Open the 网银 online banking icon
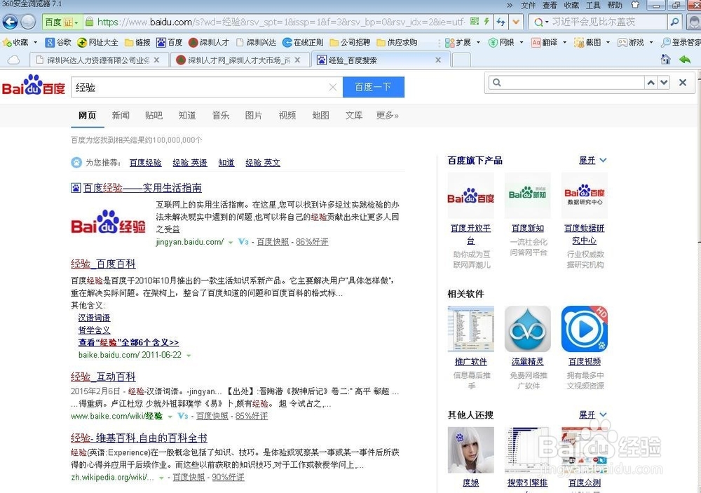Image resolution: width=701 pixels, height=493 pixels. (x=501, y=42)
